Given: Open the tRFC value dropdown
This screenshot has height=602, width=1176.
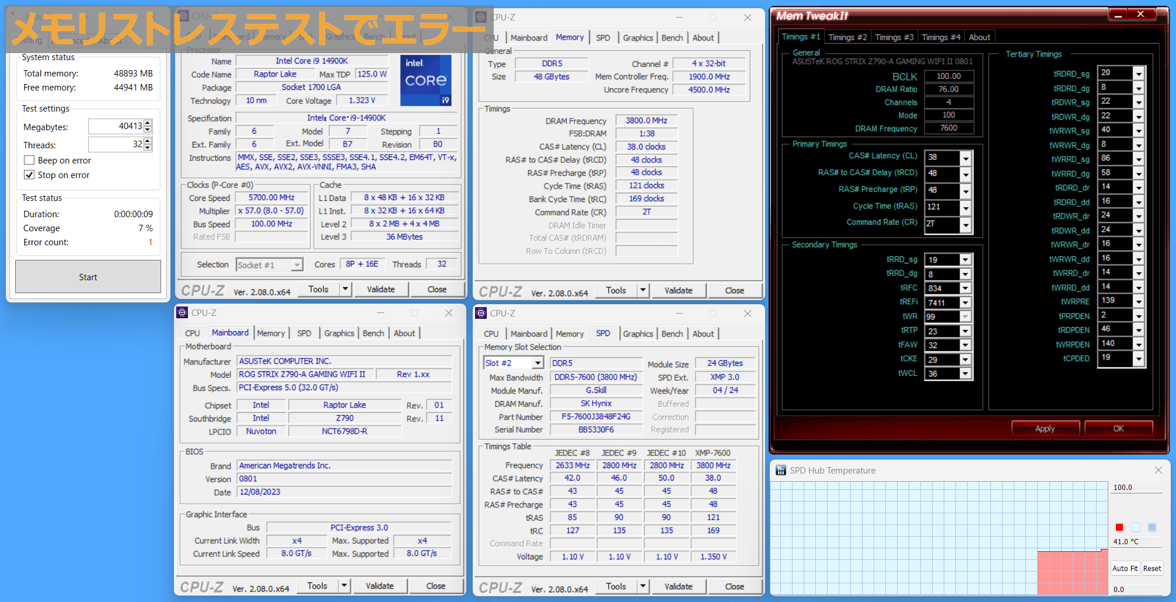Looking at the screenshot, I should [x=965, y=288].
